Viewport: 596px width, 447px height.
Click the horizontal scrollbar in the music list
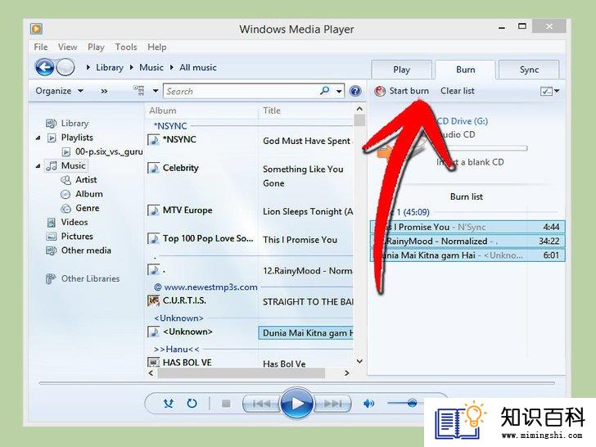(242, 373)
